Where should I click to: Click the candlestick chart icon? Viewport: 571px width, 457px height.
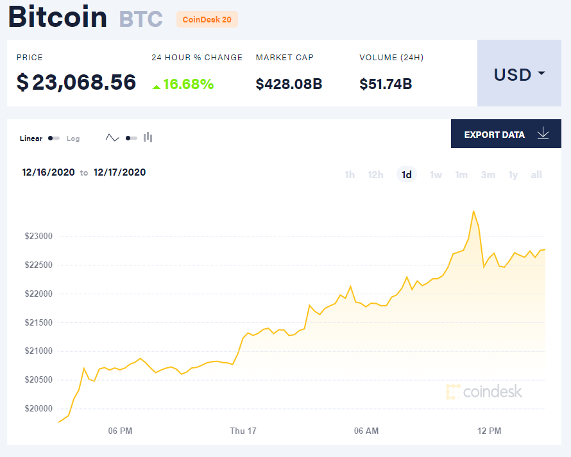pyautogui.click(x=148, y=137)
